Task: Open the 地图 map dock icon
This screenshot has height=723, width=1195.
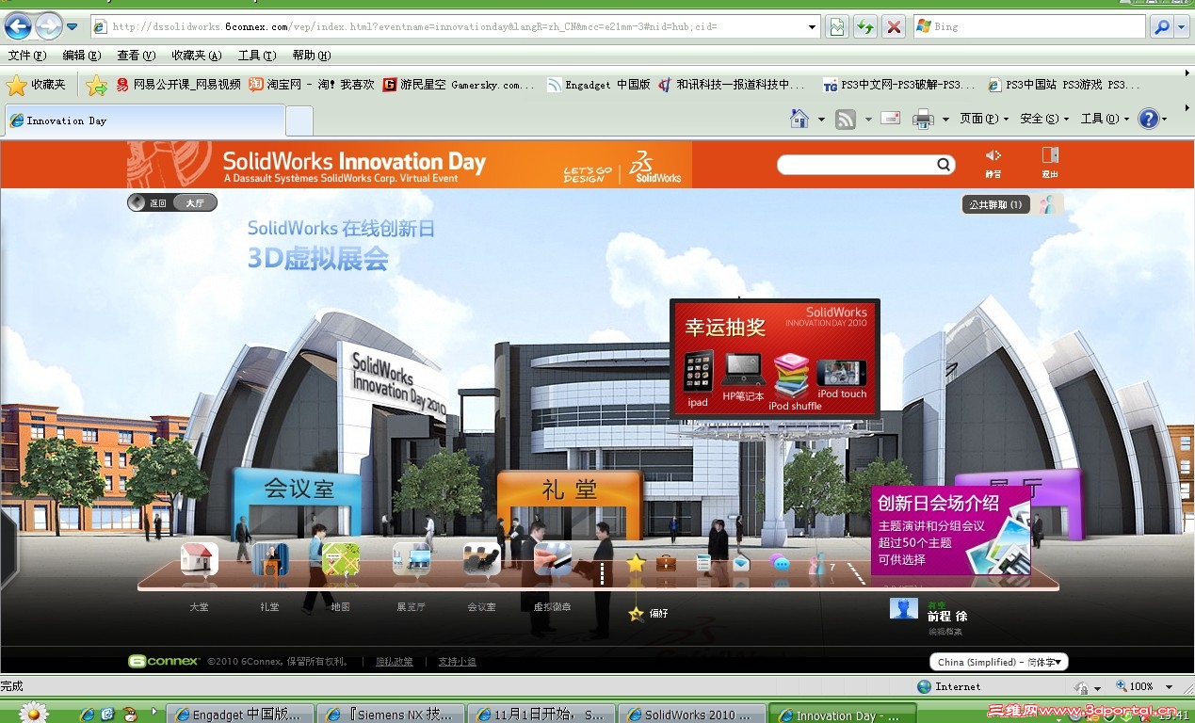Action: 340,559
